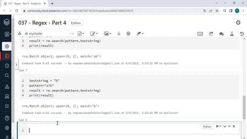
Task: Go back in browser
Action: (4, 11)
